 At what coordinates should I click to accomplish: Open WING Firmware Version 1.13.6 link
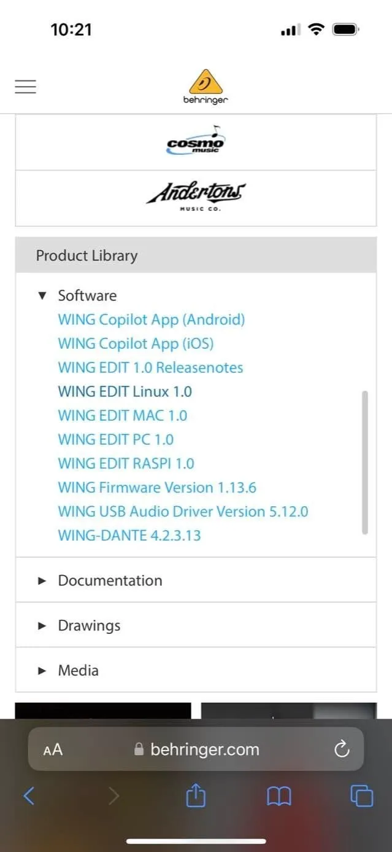[157, 487]
